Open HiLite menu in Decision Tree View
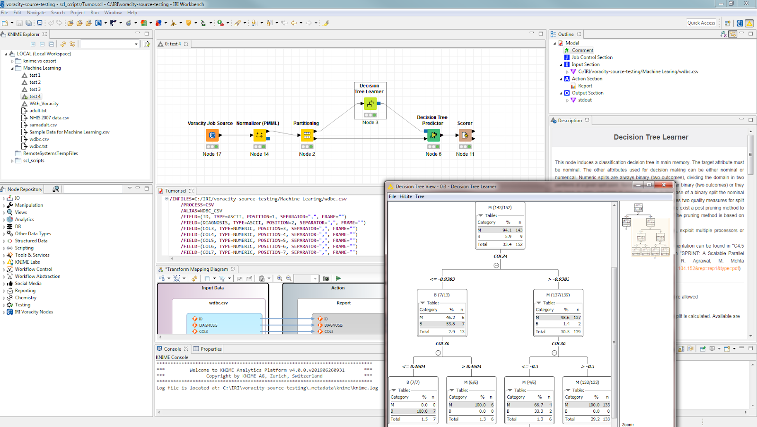This screenshot has width=757, height=427. pos(405,196)
